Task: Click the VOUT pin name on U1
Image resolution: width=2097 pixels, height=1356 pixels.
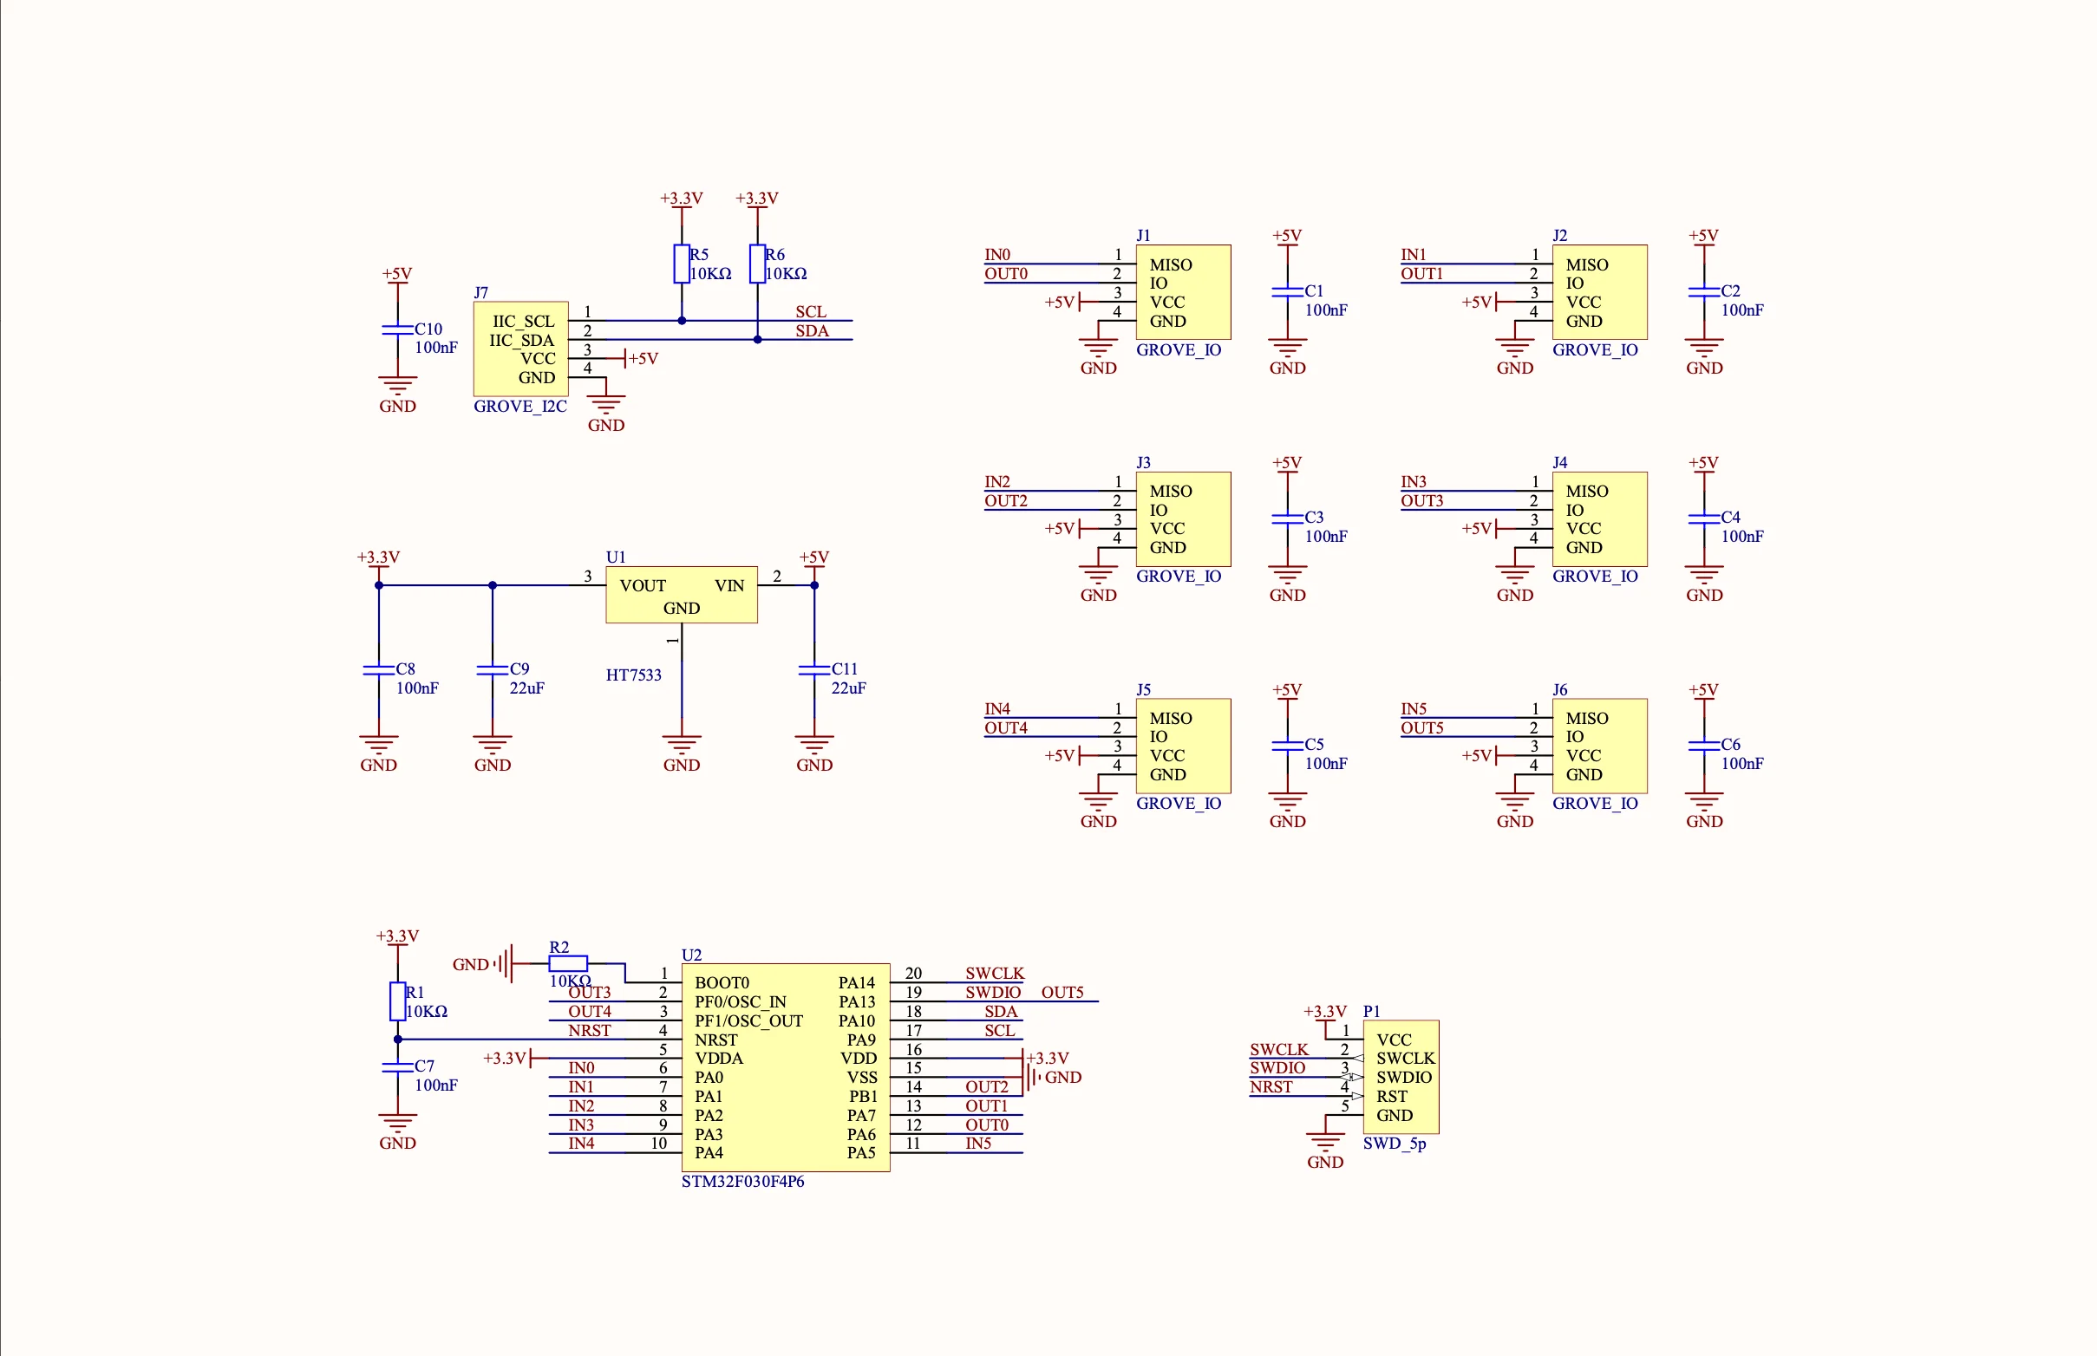Action: click(643, 585)
